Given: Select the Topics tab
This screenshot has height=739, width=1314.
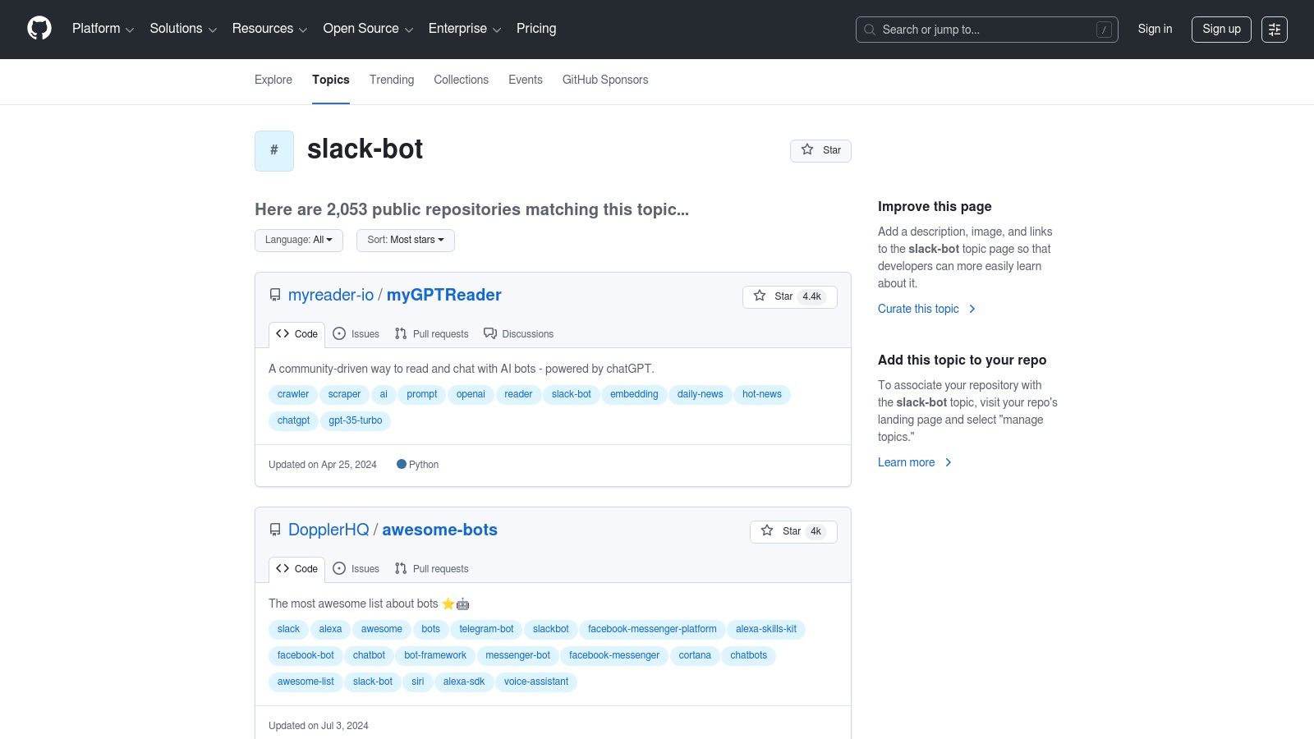Looking at the screenshot, I should click(x=331, y=80).
